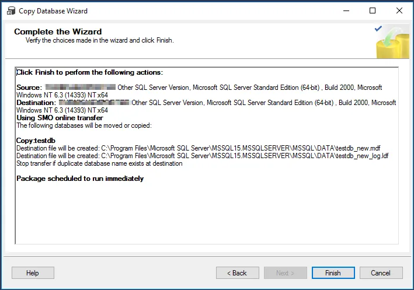Click the greyed-out Next button
The height and width of the screenshot is (290, 414).
click(285, 272)
